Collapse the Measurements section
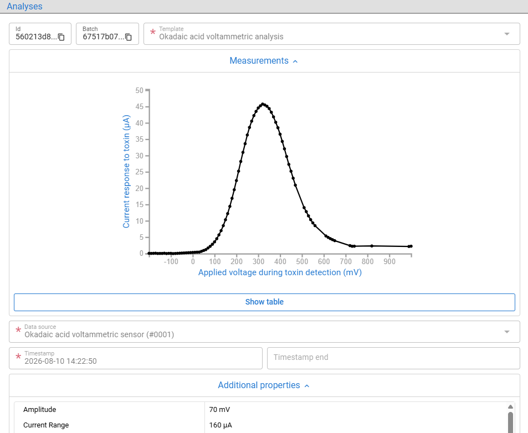 tap(264, 61)
